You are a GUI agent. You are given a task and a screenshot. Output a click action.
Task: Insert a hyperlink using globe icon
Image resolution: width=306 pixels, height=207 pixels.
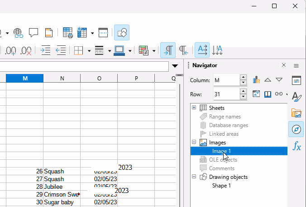coord(18,33)
